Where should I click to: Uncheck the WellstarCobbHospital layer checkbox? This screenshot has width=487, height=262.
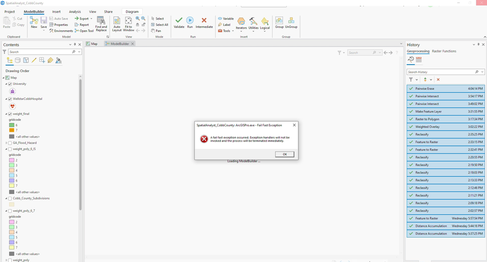click(x=10, y=99)
